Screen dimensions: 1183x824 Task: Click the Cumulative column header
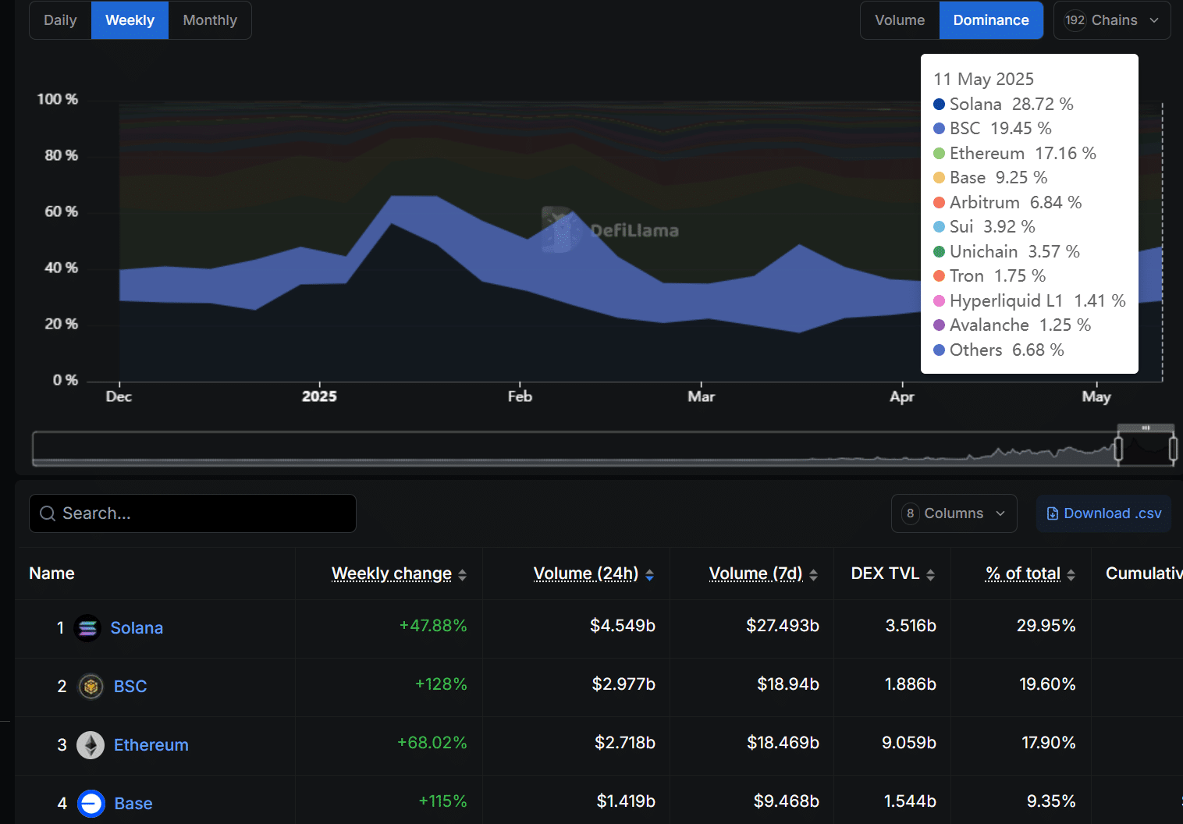1144,574
